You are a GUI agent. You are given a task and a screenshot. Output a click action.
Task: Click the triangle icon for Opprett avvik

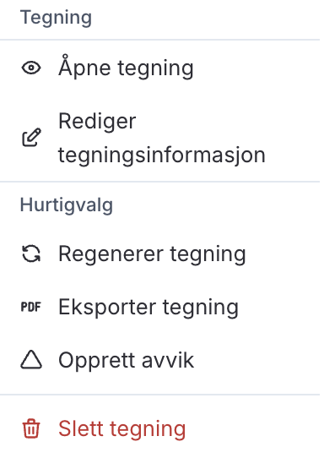click(31, 360)
